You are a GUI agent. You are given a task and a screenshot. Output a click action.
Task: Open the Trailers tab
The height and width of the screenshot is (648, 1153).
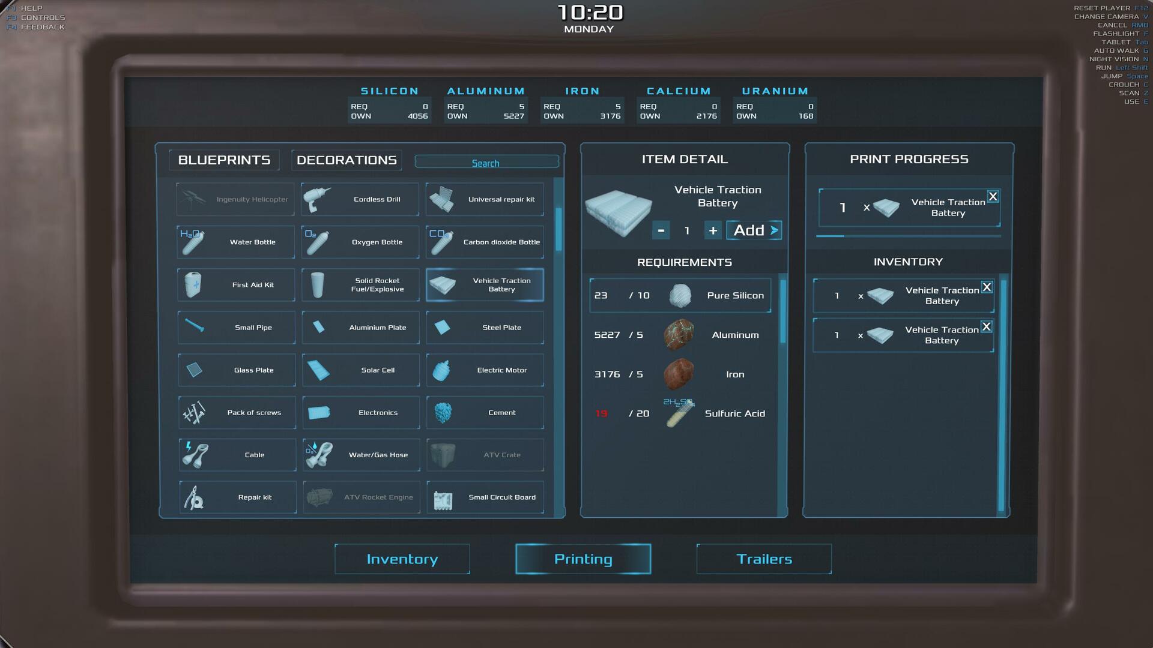click(x=764, y=559)
